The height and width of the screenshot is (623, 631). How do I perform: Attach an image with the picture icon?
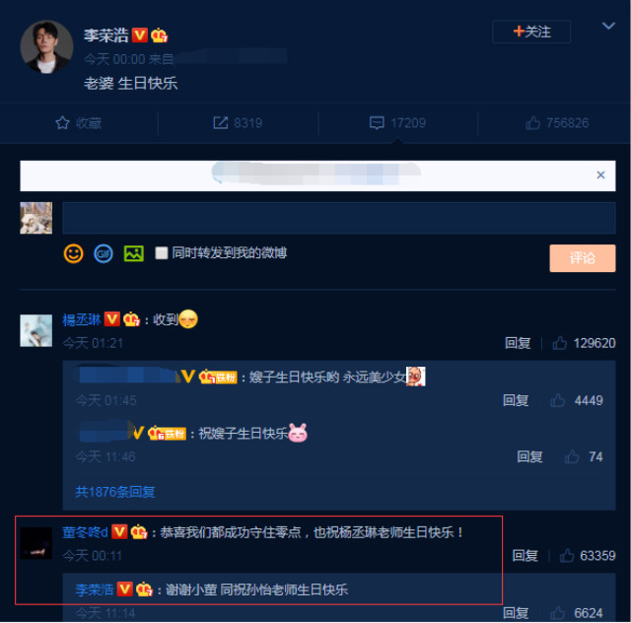tap(134, 253)
